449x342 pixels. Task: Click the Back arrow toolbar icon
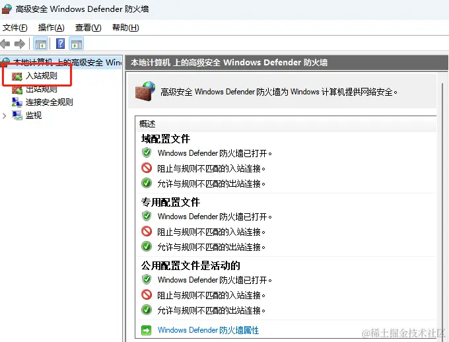(5, 44)
